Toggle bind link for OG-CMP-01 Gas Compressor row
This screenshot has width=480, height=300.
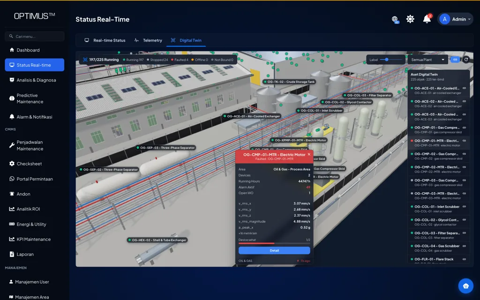pos(464,127)
